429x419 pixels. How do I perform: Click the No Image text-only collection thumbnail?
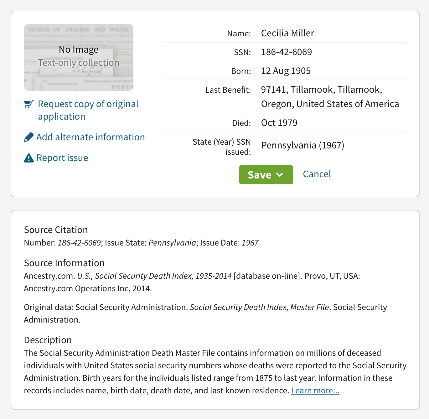pos(79,57)
